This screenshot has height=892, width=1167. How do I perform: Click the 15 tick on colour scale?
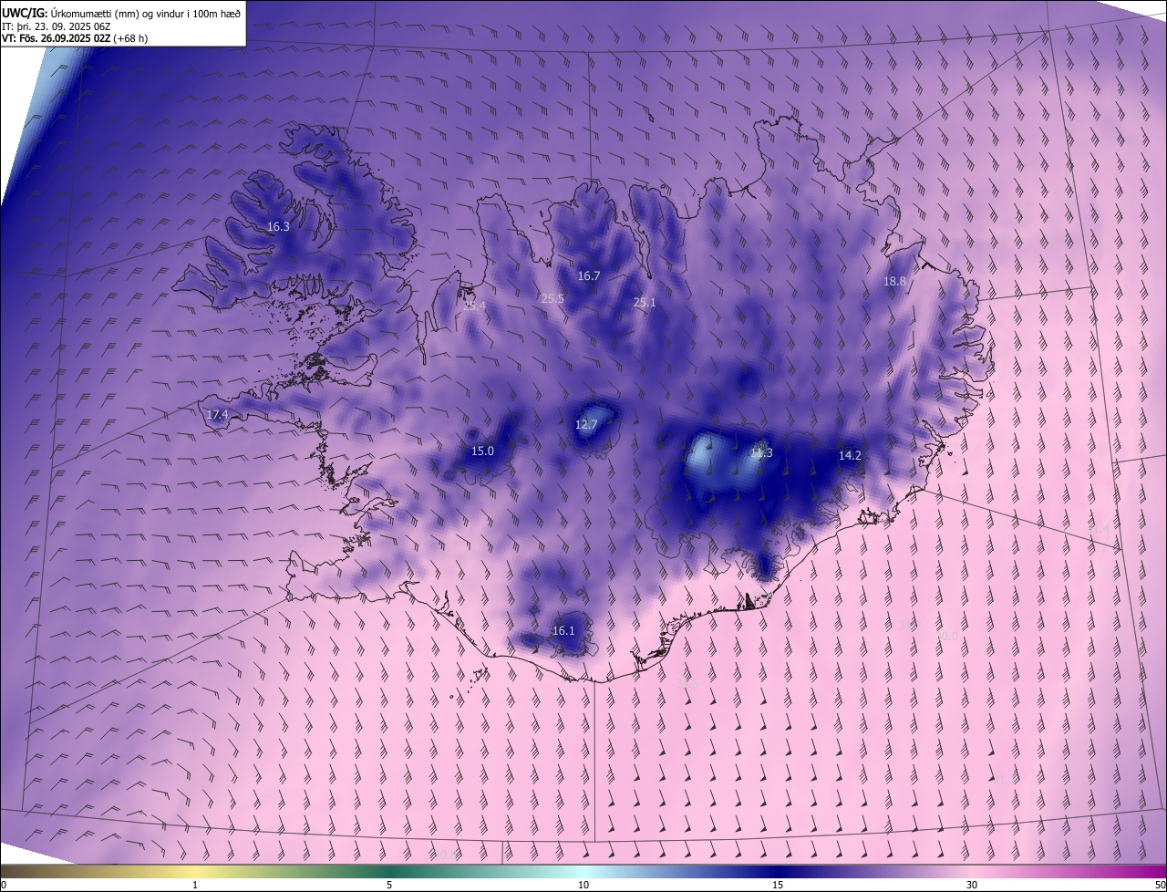[778, 886]
